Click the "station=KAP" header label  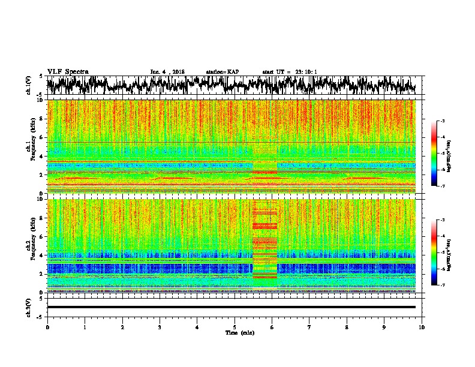pyautogui.click(x=223, y=72)
